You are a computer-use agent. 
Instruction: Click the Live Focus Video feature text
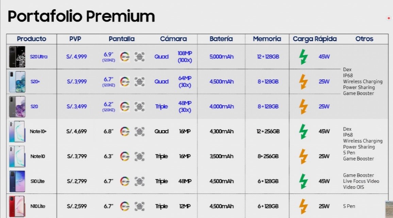click(x=361, y=181)
